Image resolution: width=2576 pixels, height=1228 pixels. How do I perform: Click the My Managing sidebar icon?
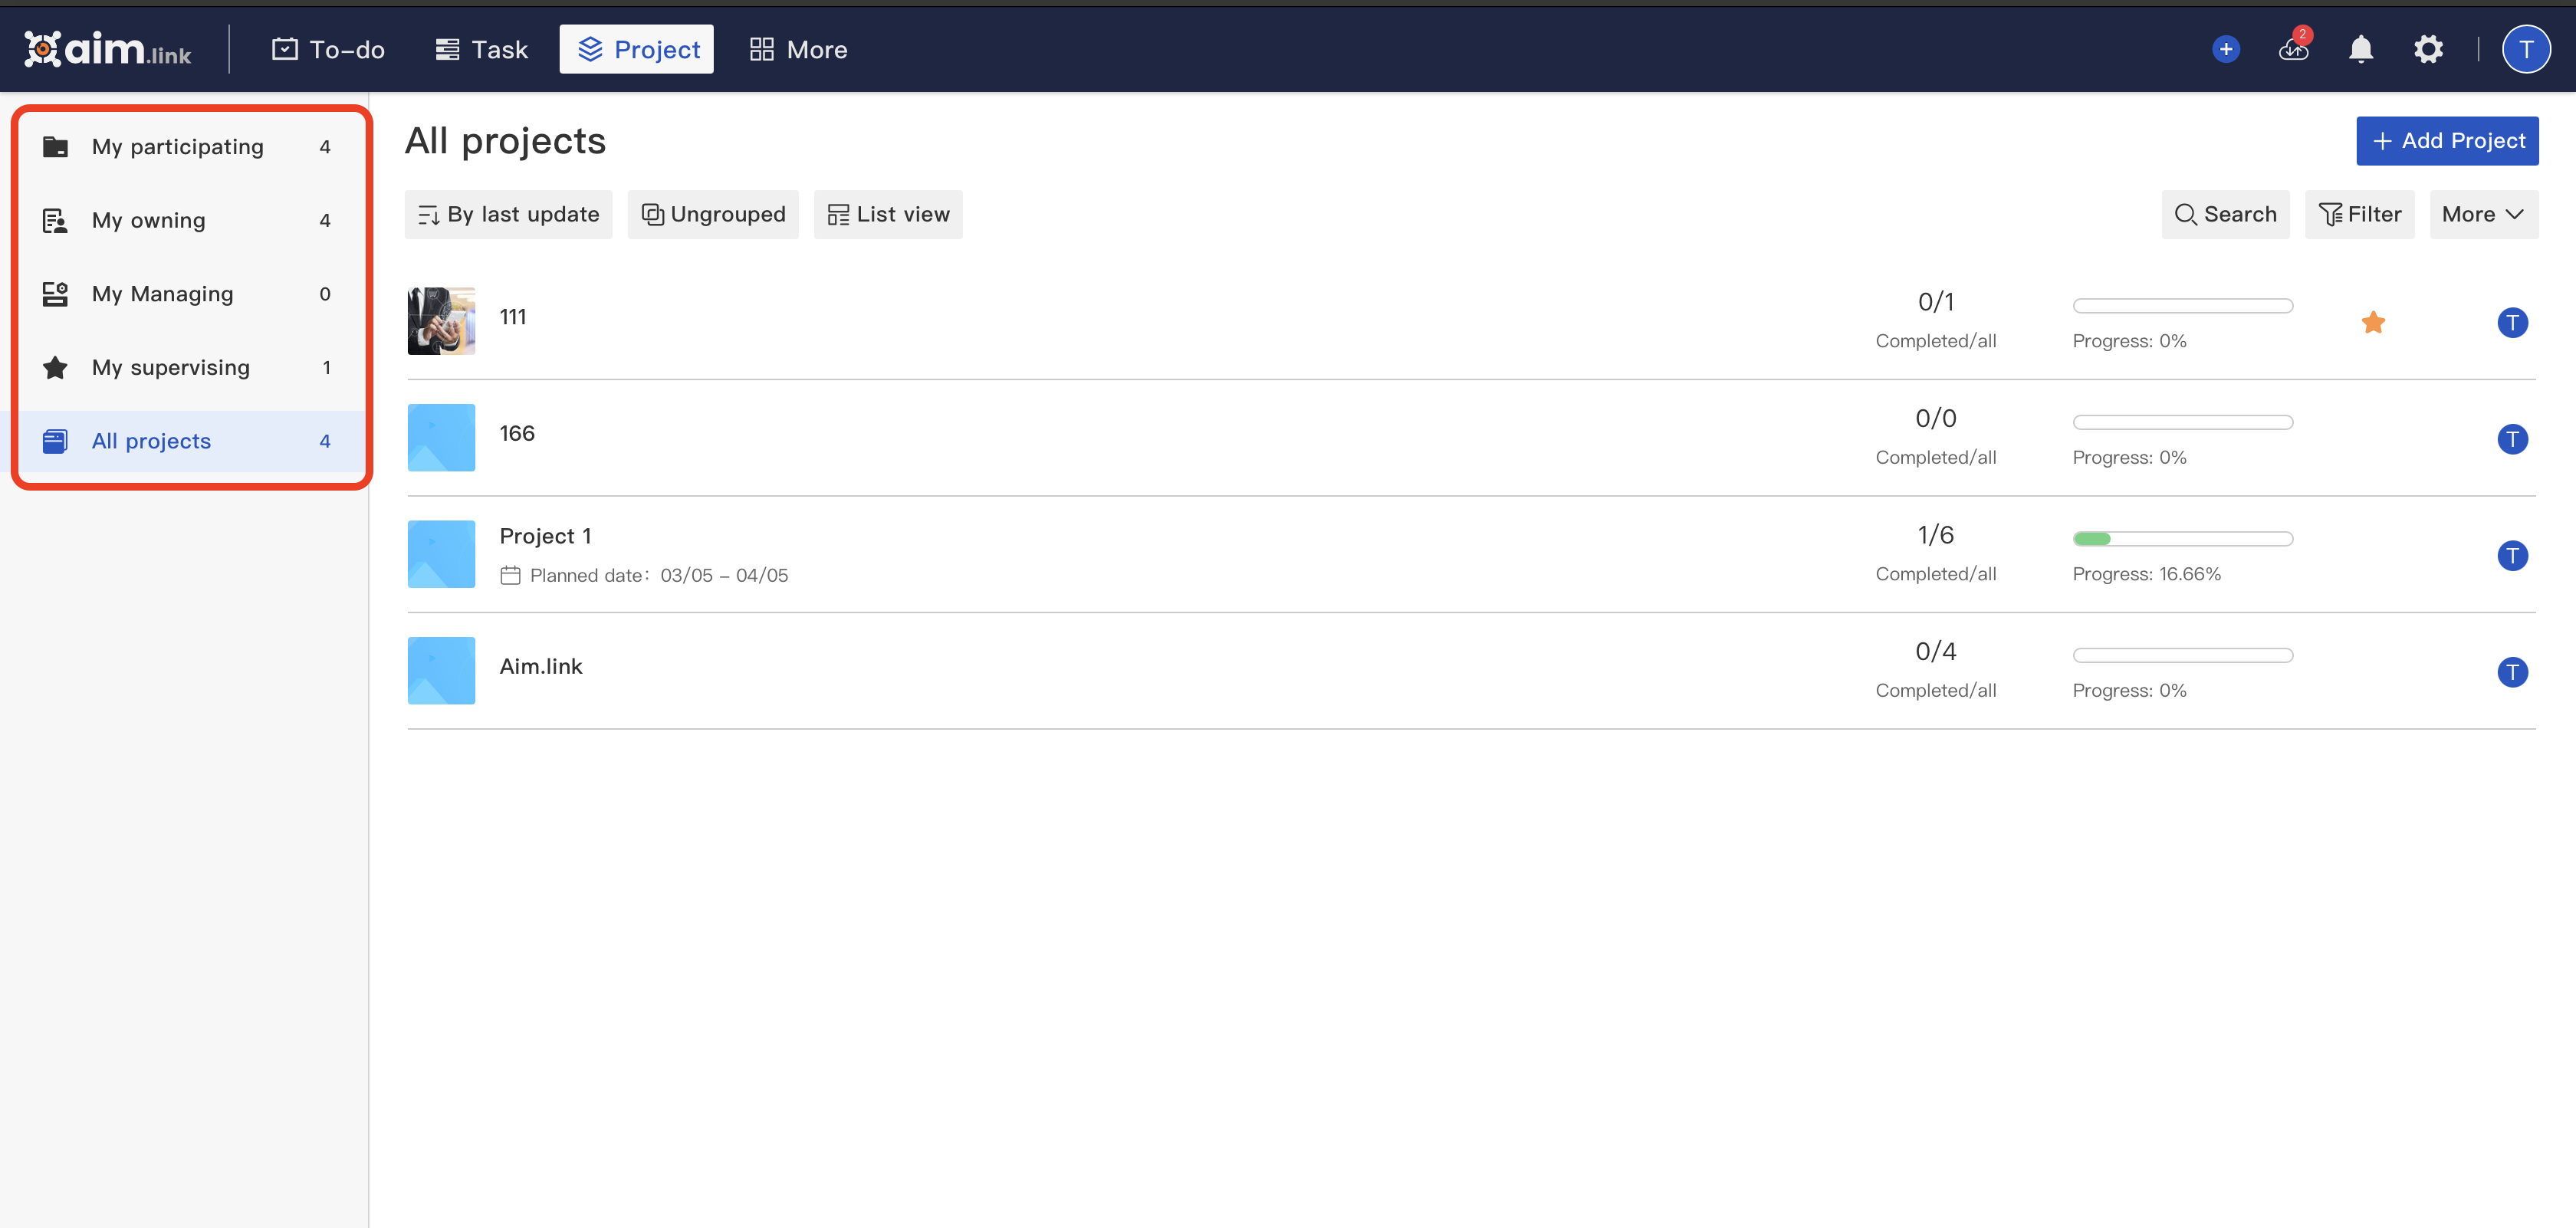click(55, 293)
